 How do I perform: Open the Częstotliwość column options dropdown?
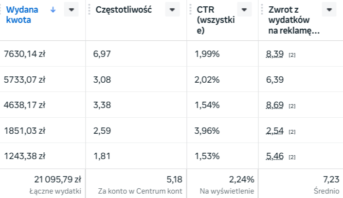(172, 10)
